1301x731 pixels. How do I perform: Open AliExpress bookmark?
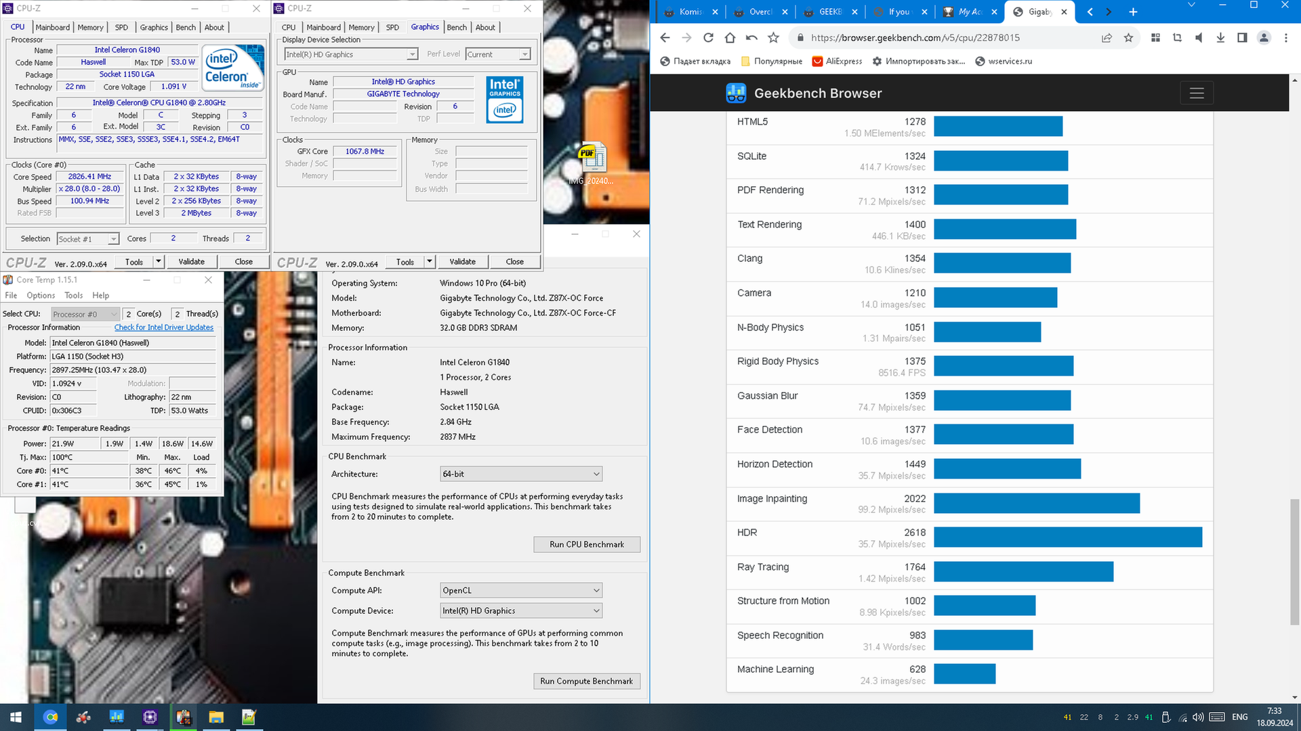pyautogui.click(x=837, y=61)
